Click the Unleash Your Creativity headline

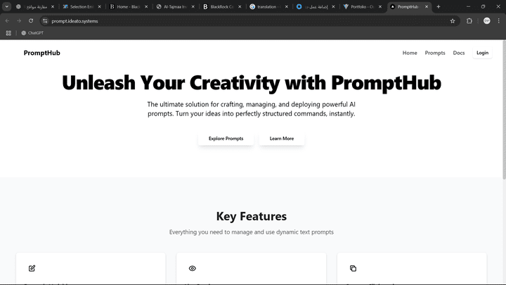click(x=252, y=83)
